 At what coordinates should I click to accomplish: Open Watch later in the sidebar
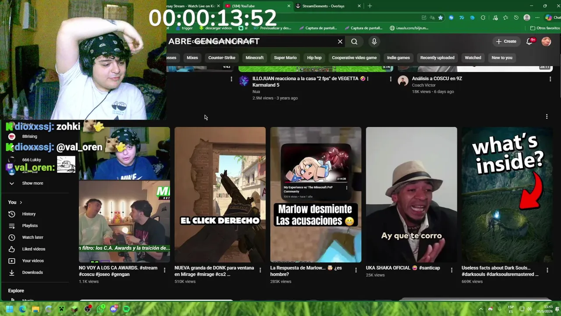pyautogui.click(x=32, y=237)
